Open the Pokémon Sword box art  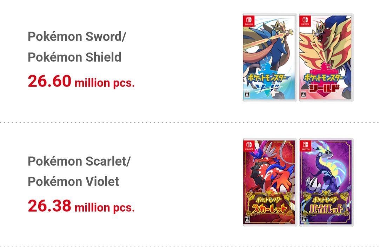pos(270,57)
